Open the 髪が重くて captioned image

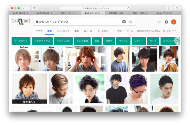29,89
